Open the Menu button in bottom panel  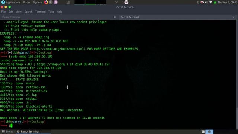7,131
